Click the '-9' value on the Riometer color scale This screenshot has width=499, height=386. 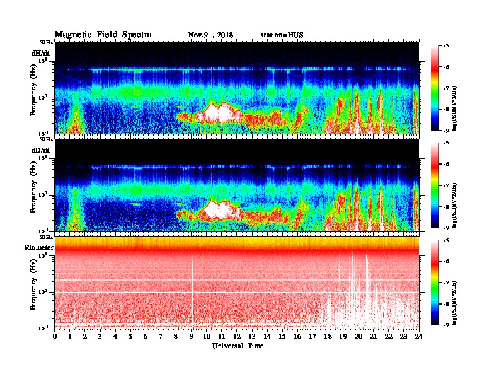click(x=446, y=325)
